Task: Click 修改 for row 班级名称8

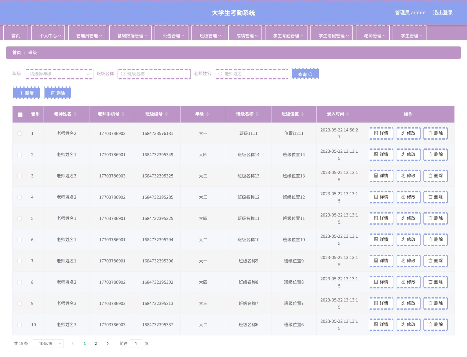Action: [x=408, y=282]
